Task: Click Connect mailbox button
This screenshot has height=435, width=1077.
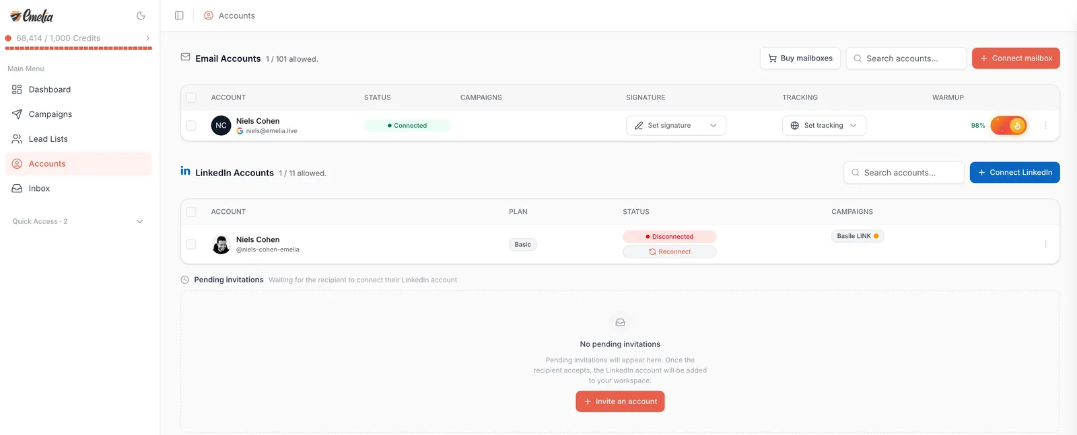Action: coord(1016,58)
